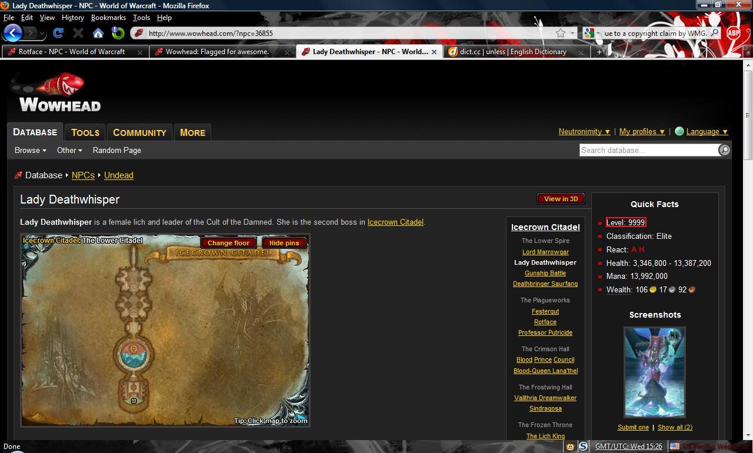Open the View menu
753x453 pixels.
(x=47, y=18)
